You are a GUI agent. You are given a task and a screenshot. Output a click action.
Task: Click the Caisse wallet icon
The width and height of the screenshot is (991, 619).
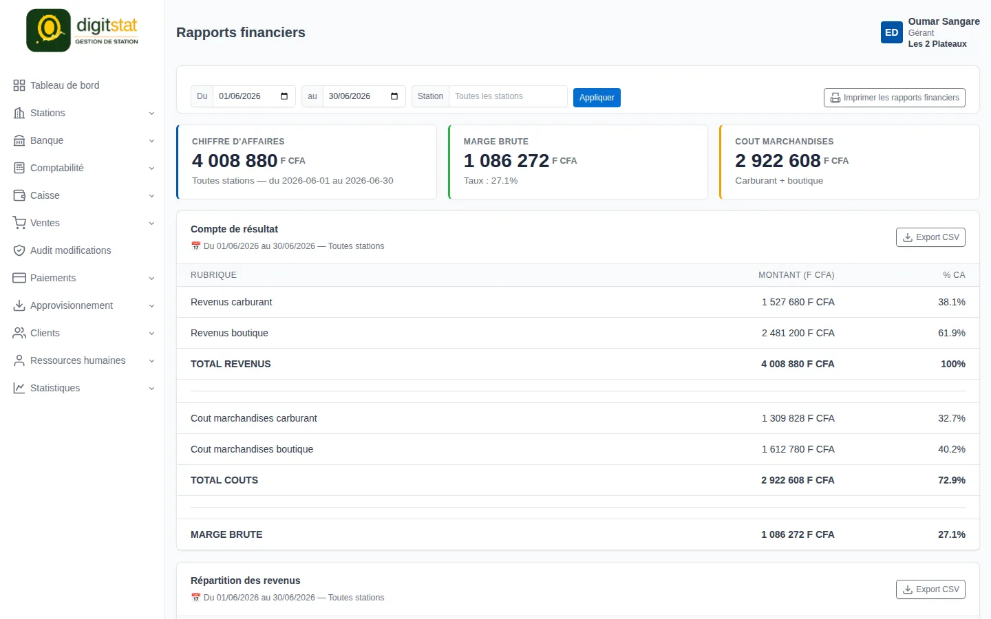point(19,195)
